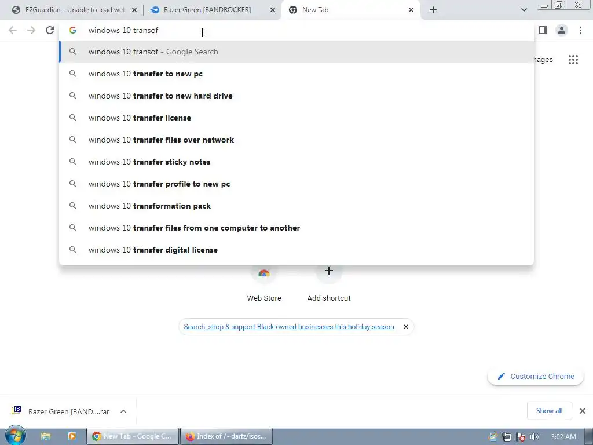
Task: Open the Chrome three-dot menu
Action: (580, 30)
